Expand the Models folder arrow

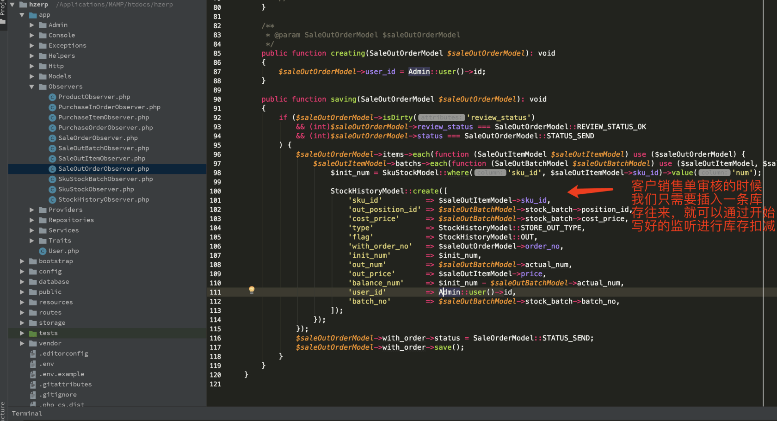(x=32, y=76)
